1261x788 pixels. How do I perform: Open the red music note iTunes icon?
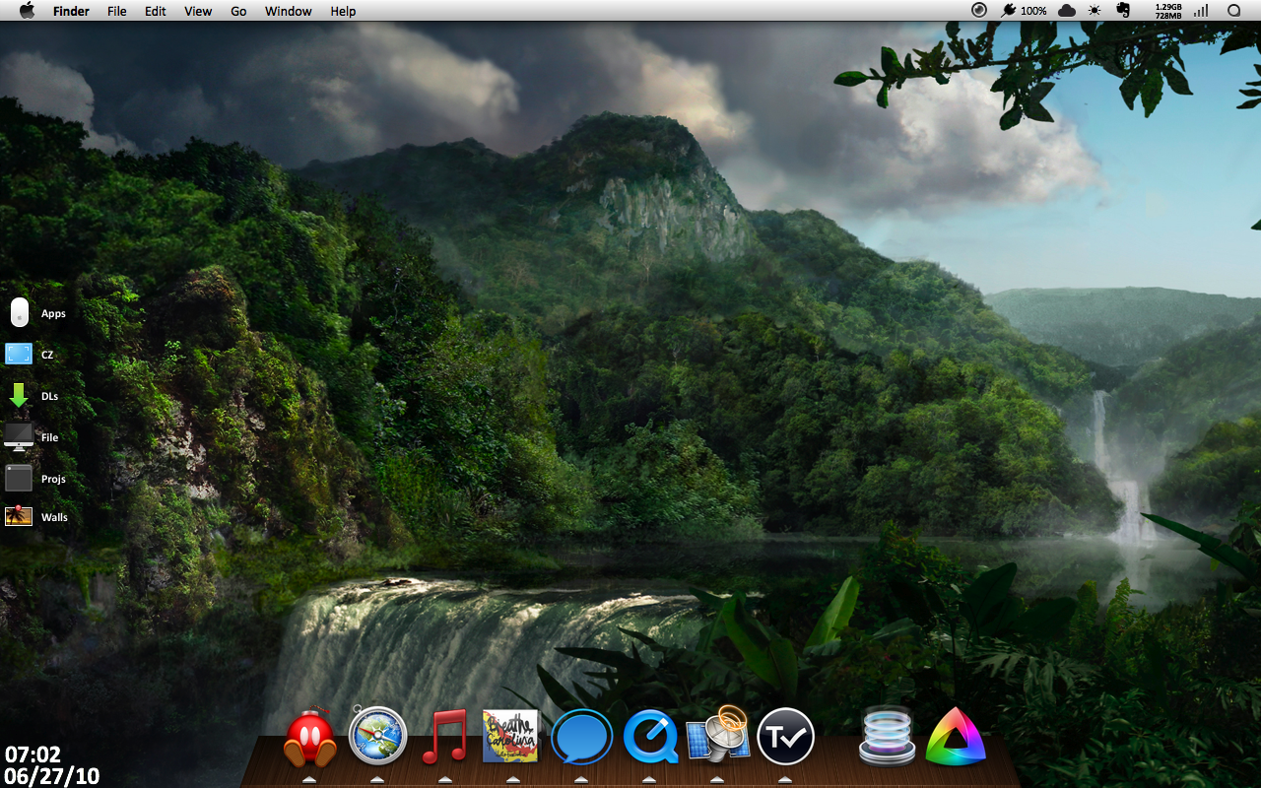[444, 737]
